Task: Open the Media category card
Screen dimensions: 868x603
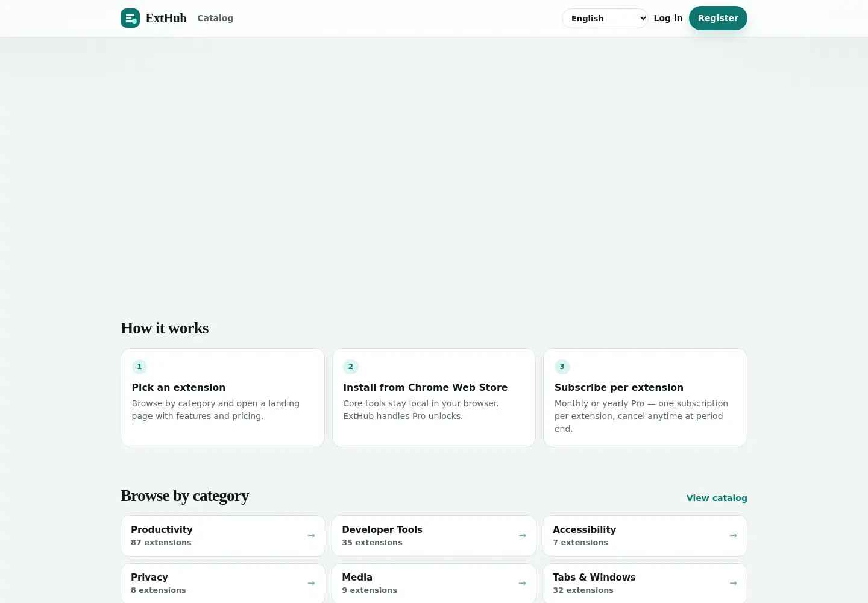Action: click(x=434, y=583)
